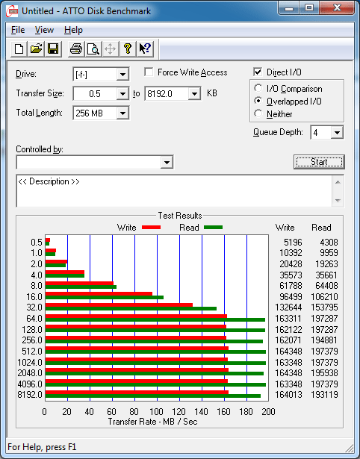Expand Total Length 256 MB dropdown
Viewport: 360px width, 459px height.
pyautogui.click(x=122, y=113)
